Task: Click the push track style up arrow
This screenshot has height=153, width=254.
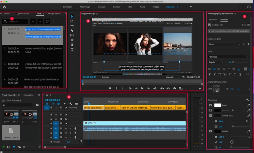Action: 248,44
